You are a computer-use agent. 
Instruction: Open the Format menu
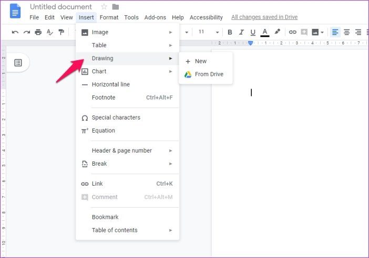coord(109,17)
